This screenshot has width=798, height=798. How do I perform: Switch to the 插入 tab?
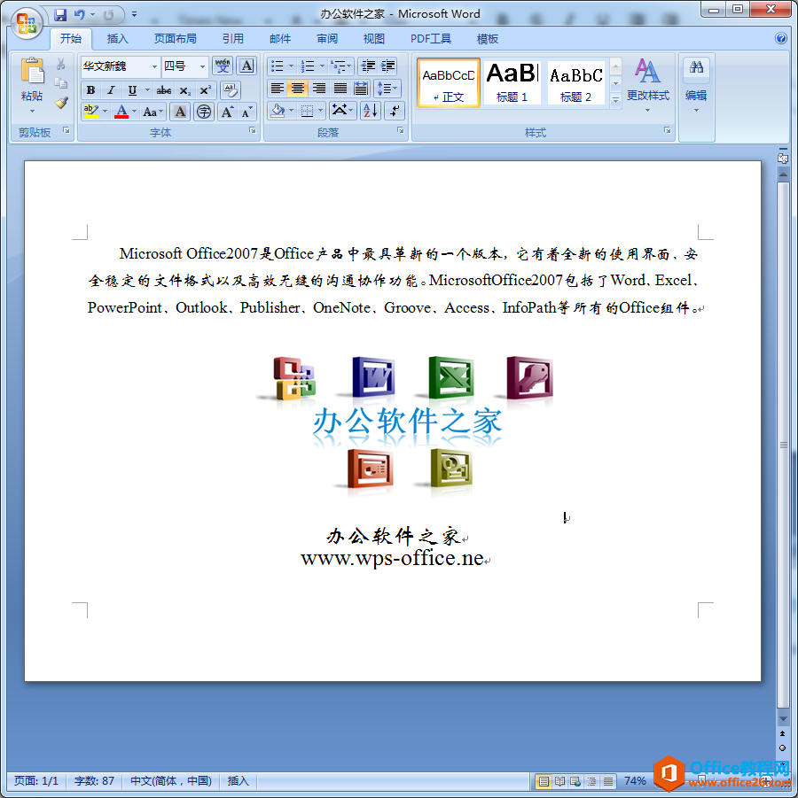point(118,39)
